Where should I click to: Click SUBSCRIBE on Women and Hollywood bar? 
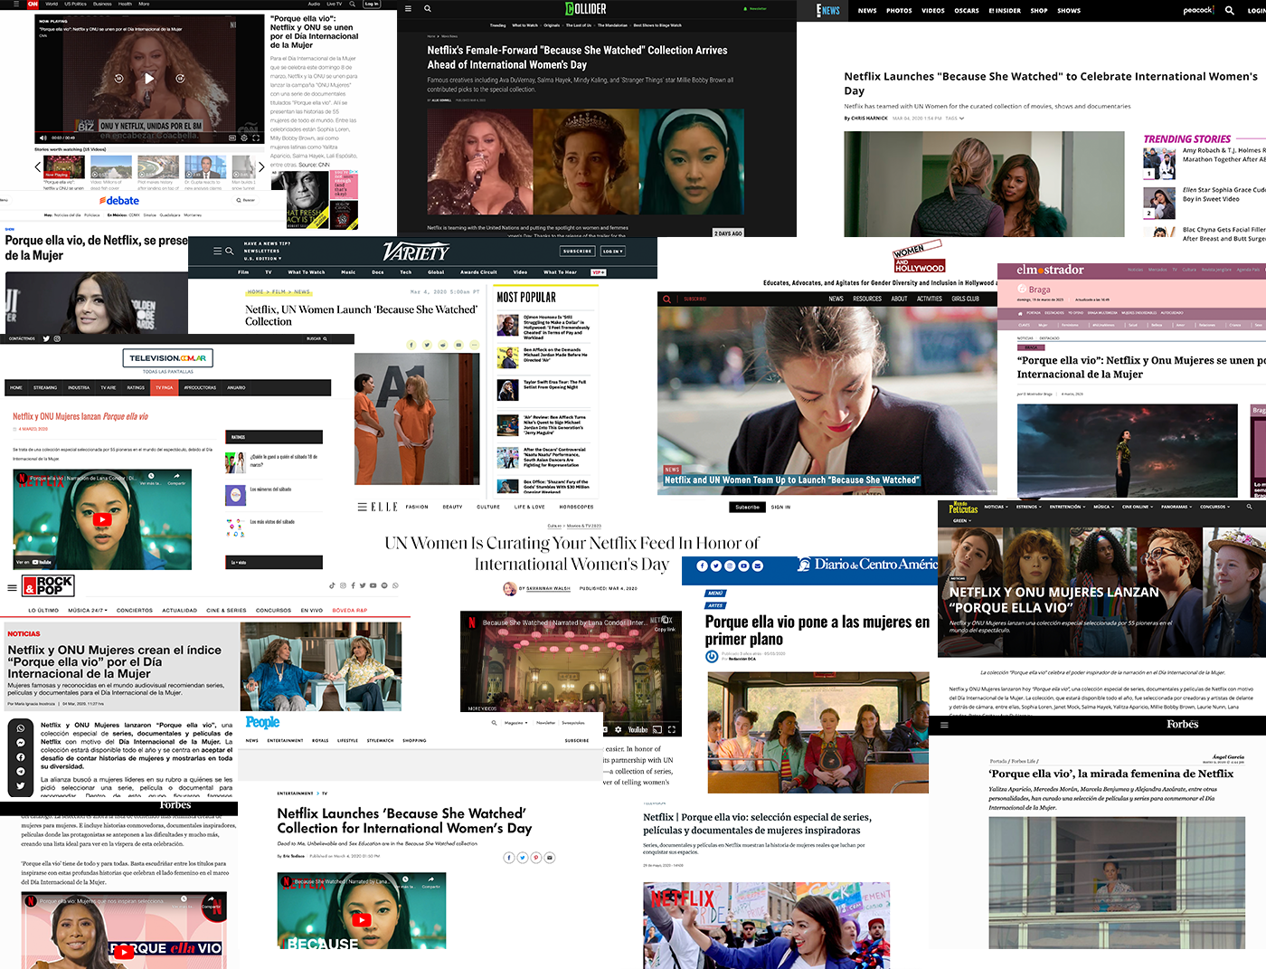[694, 299]
